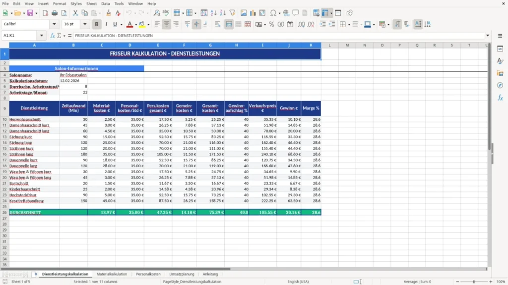Viewport: 508px width, 285px height.
Task: Click the Merge and Center Cells icon
Action: pos(229,24)
